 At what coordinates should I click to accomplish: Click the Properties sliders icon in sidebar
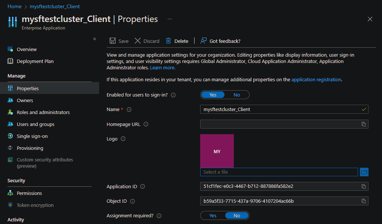(x=10, y=88)
